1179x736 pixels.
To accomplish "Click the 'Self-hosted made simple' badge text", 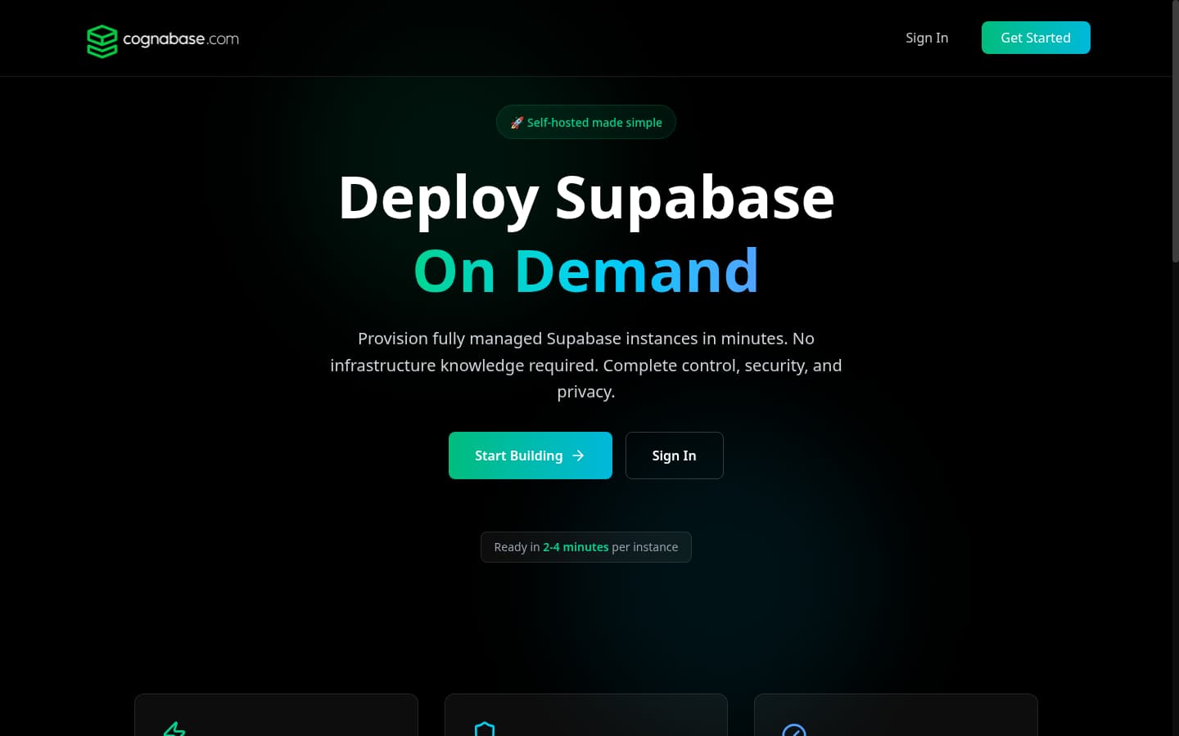I will click(x=594, y=123).
